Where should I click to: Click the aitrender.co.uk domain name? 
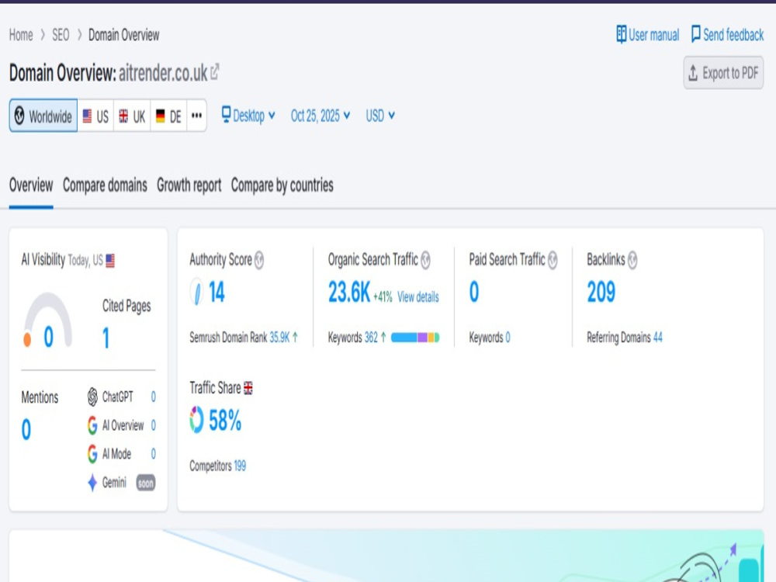[x=163, y=73]
